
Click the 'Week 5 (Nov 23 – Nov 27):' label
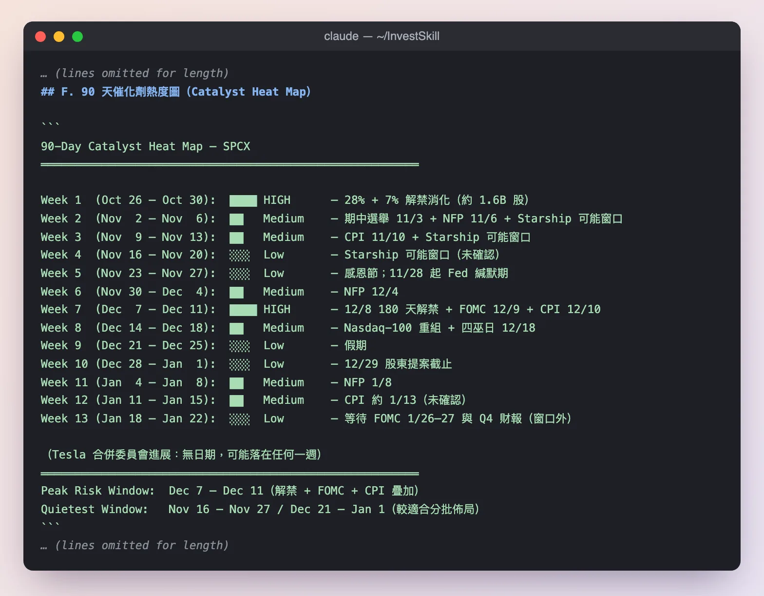pos(128,273)
